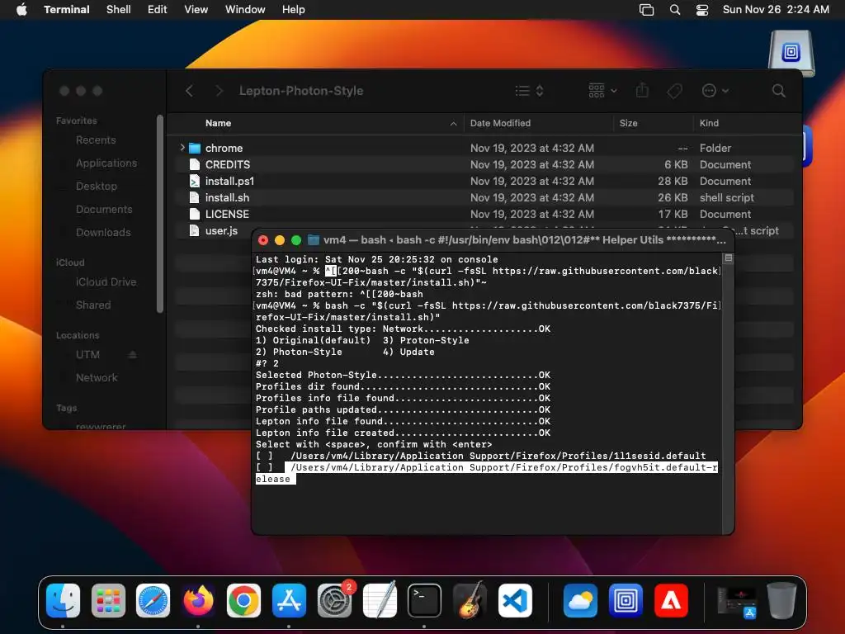Click the Finder sidebar scrollbar
This screenshot has width=845, height=634.
tap(159, 214)
